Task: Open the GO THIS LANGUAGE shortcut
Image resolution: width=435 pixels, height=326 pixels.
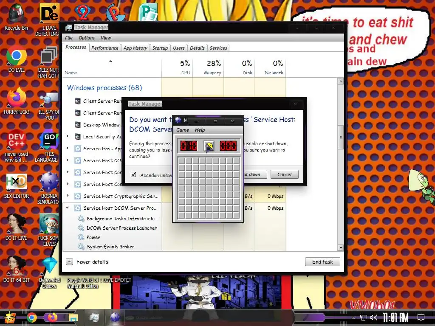Action: [x=49, y=146]
